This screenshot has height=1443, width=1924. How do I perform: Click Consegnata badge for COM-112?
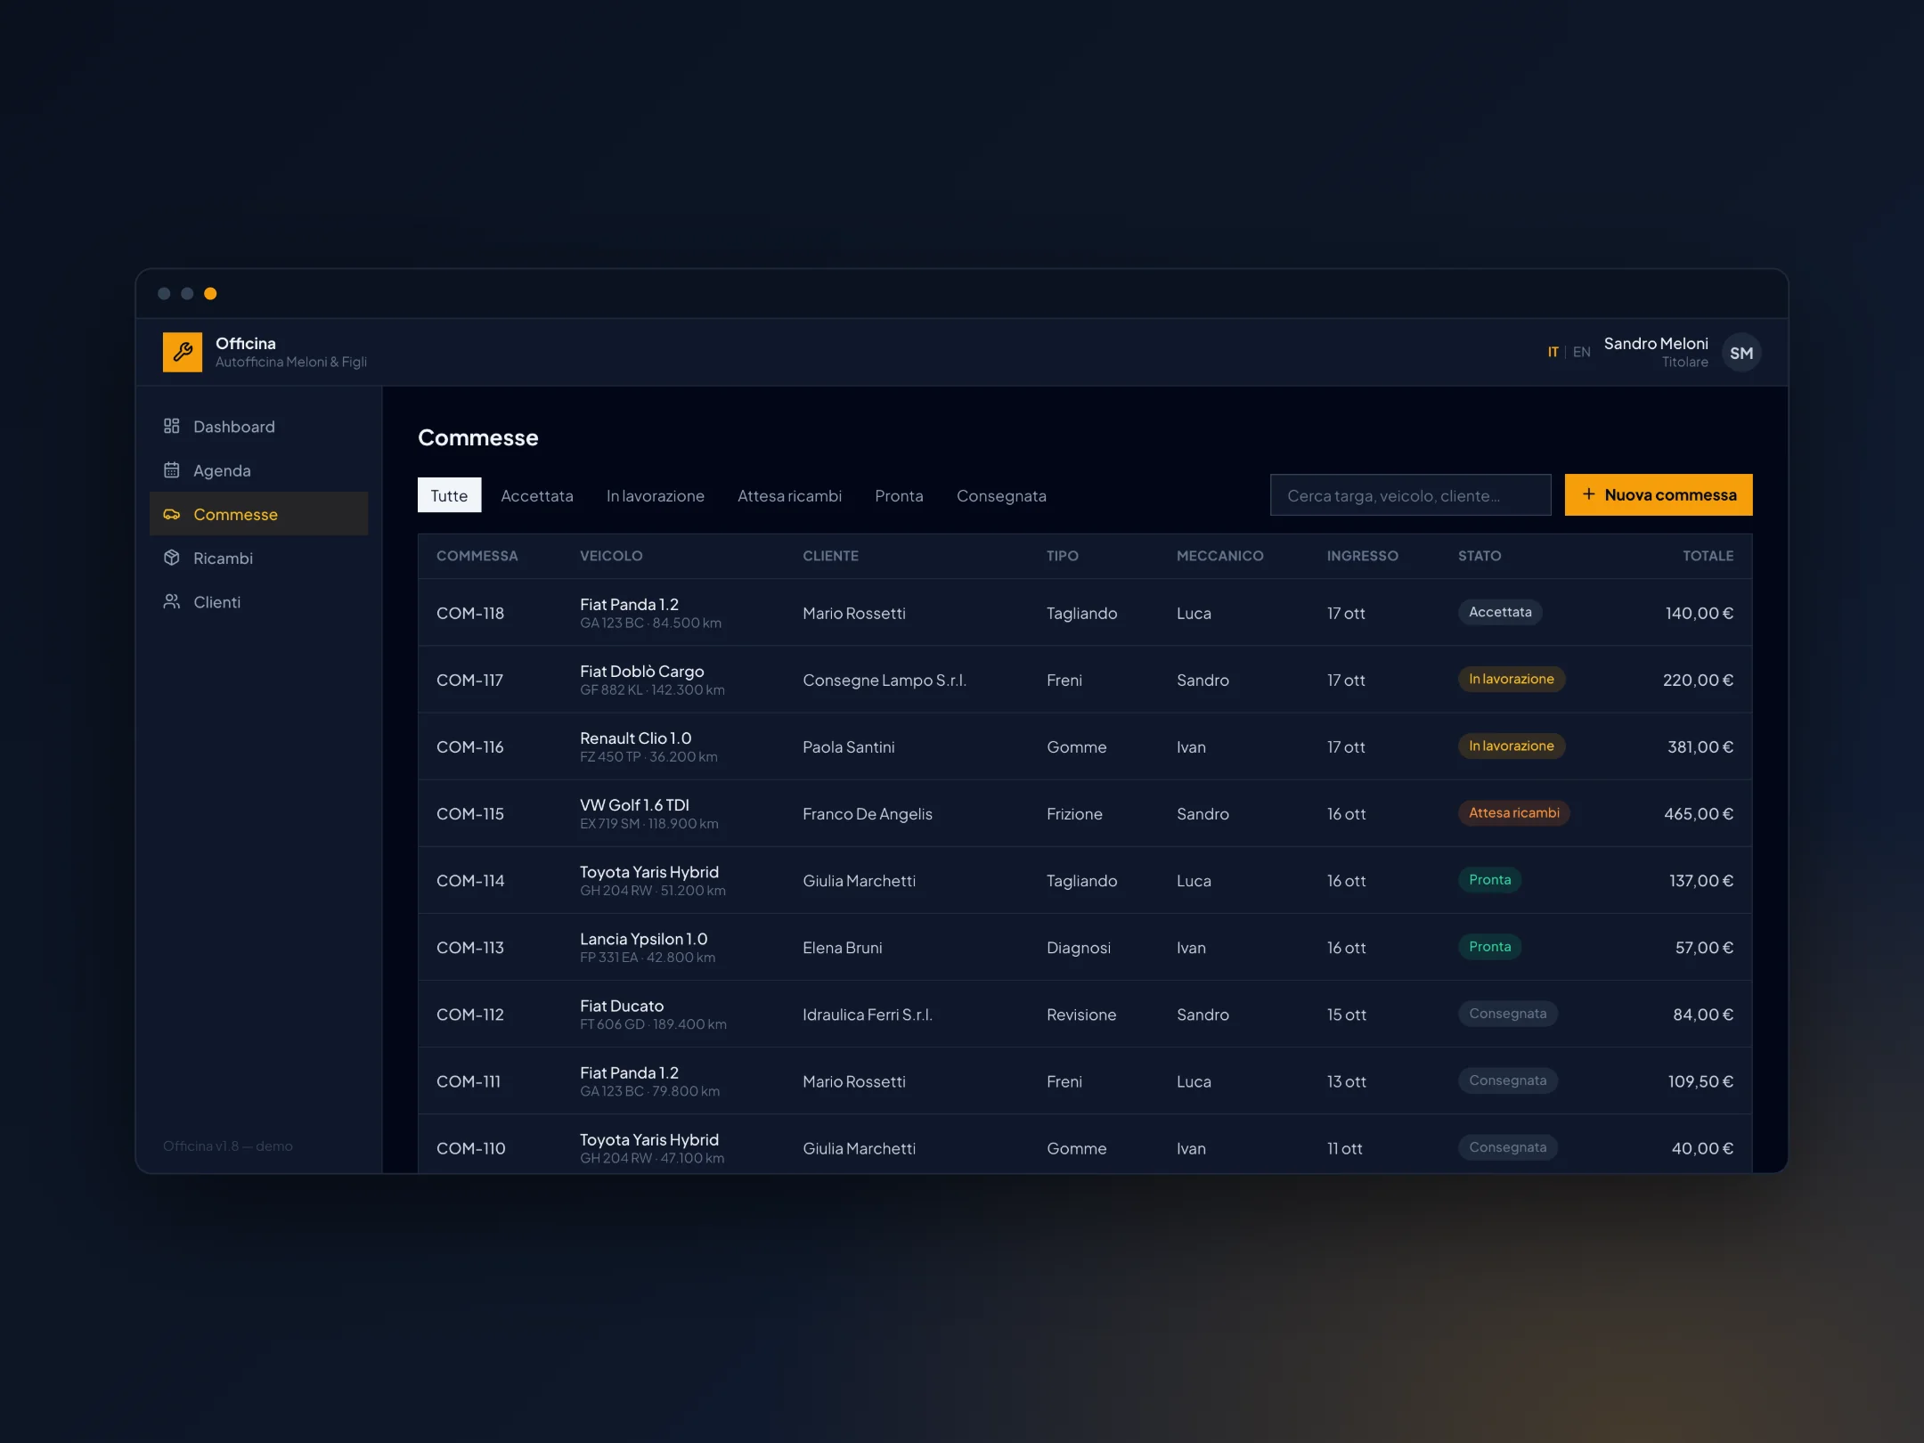click(x=1507, y=1013)
